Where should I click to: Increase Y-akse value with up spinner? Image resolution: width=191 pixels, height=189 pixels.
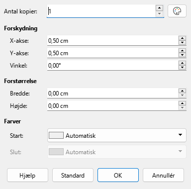pos(182,51)
